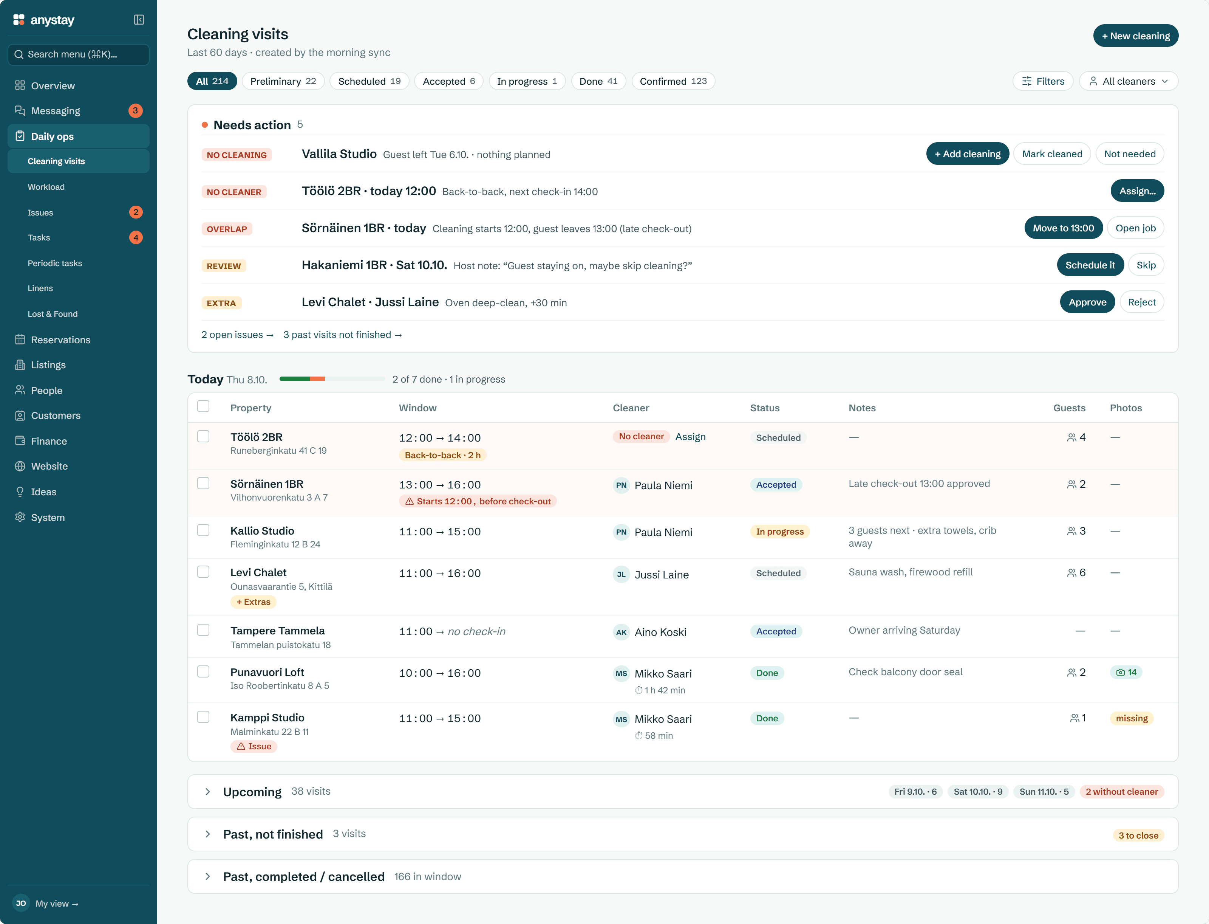Open the Filters panel

tap(1042, 81)
